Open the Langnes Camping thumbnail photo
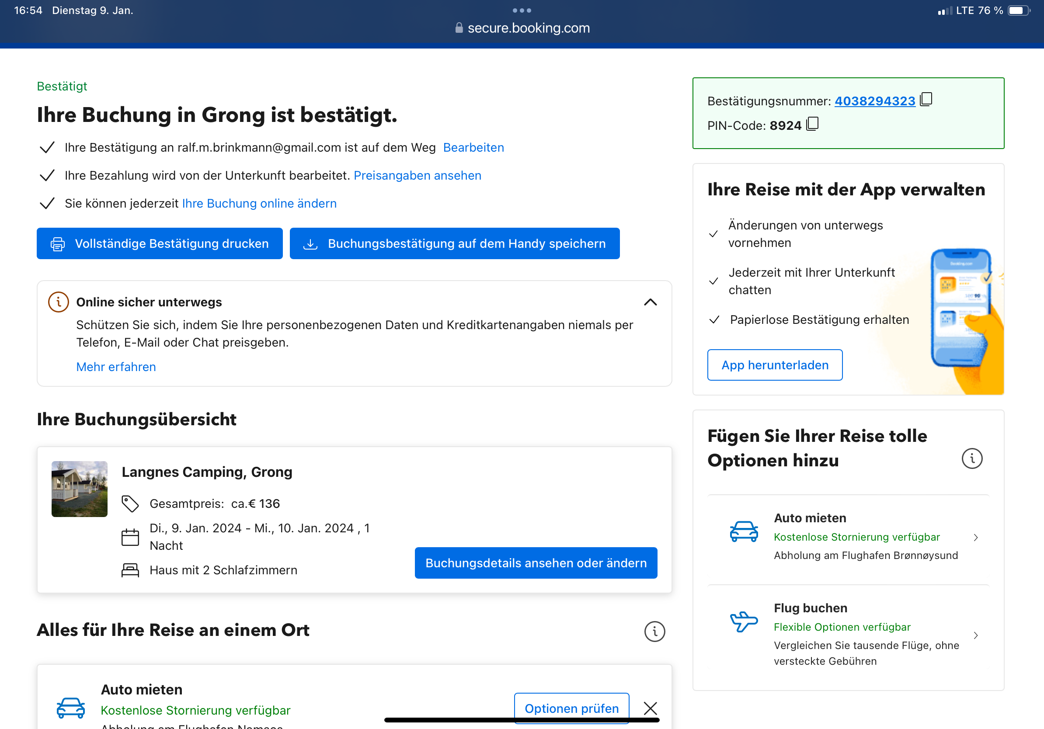This screenshot has height=729, width=1044. tap(80, 489)
